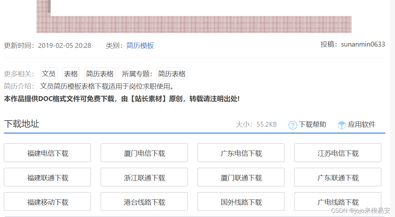Click the 广东联通下载 download button

coord(338,177)
